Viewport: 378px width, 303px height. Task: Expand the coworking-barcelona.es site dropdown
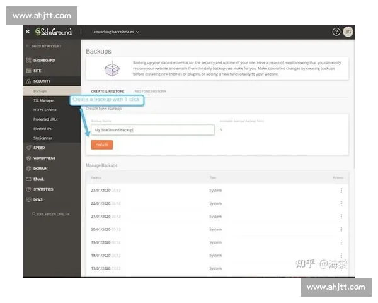point(117,32)
